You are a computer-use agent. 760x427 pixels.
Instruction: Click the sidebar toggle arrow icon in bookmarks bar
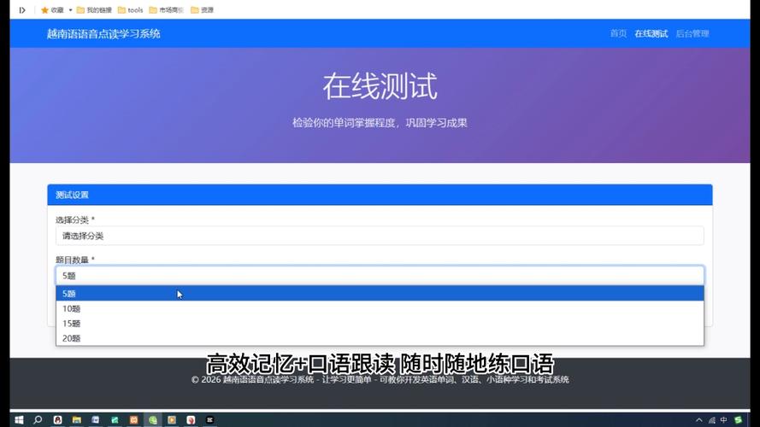(x=22, y=9)
